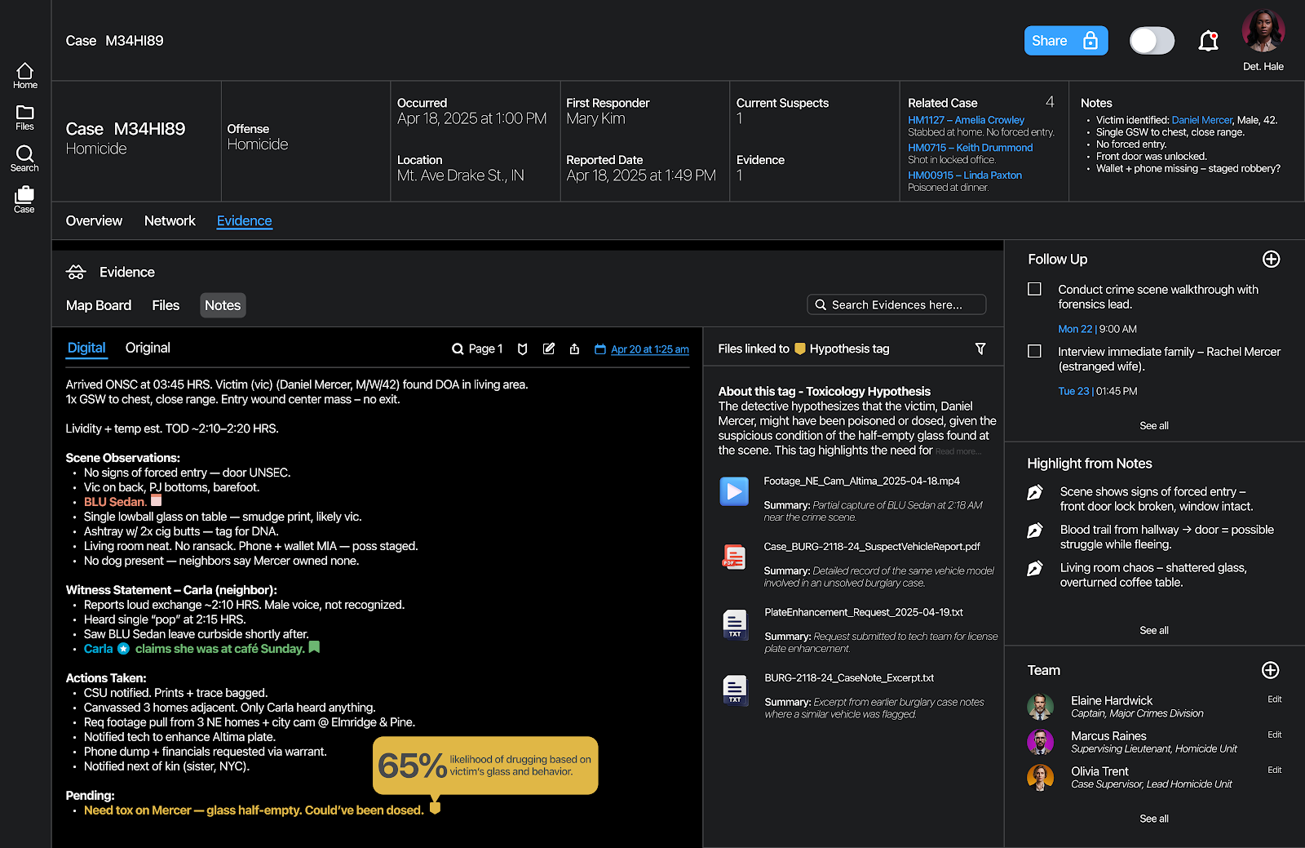Expand Read more on the tag description
The image size is (1305, 848).
pyautogui.click(x=958, y=451)
